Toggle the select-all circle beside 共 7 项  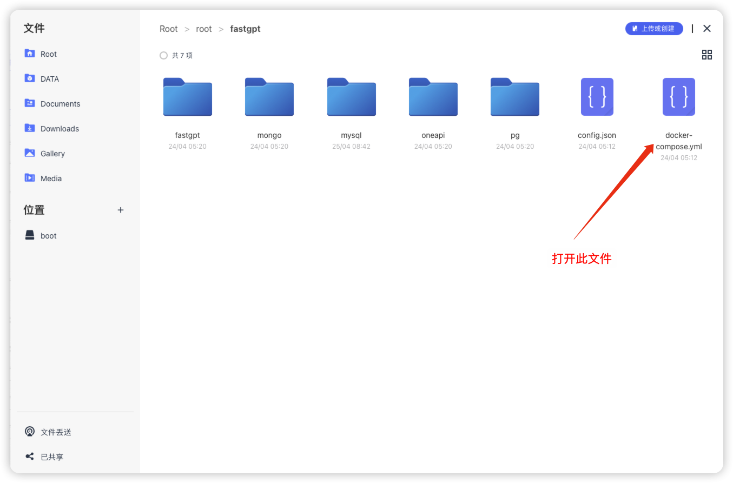(163, 55)
